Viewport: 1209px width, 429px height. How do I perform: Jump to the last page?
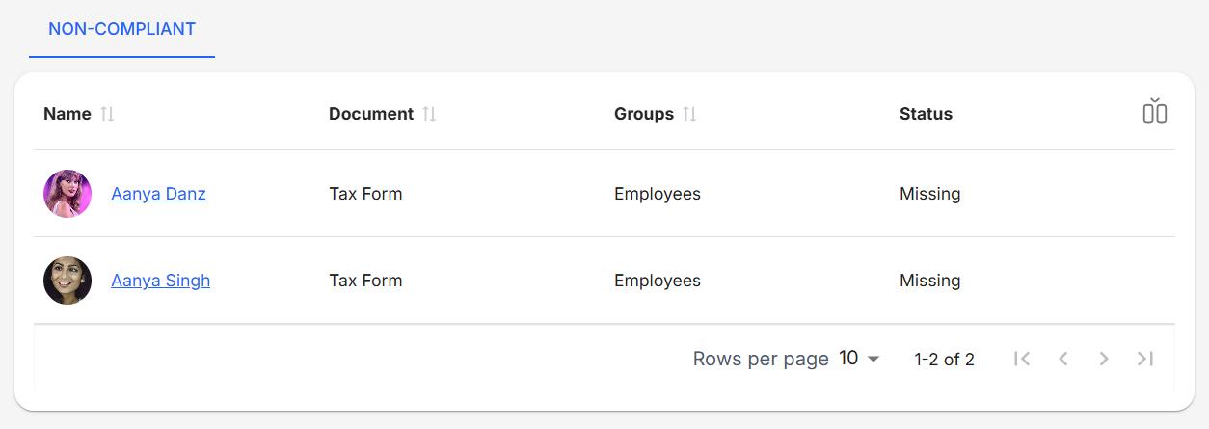1144,359
